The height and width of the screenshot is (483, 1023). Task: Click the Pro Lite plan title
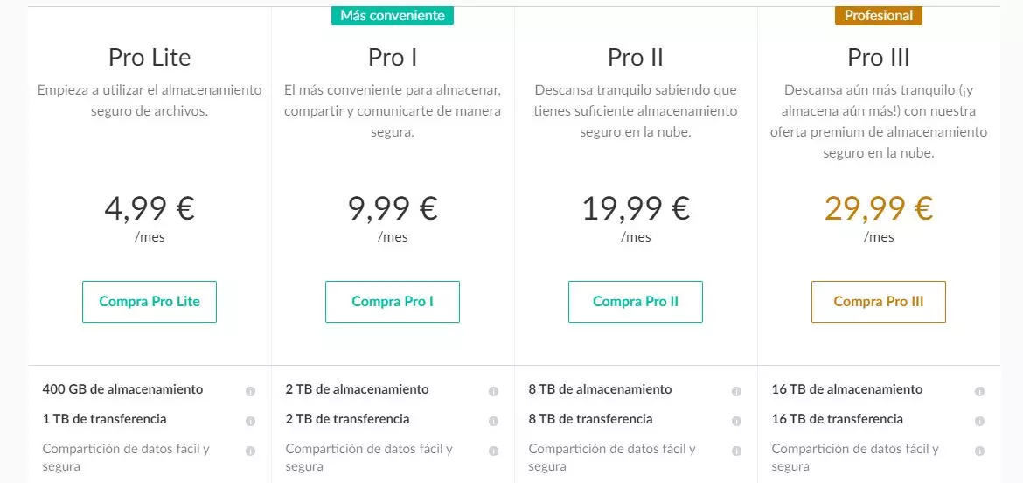click(x=150, y=58)
